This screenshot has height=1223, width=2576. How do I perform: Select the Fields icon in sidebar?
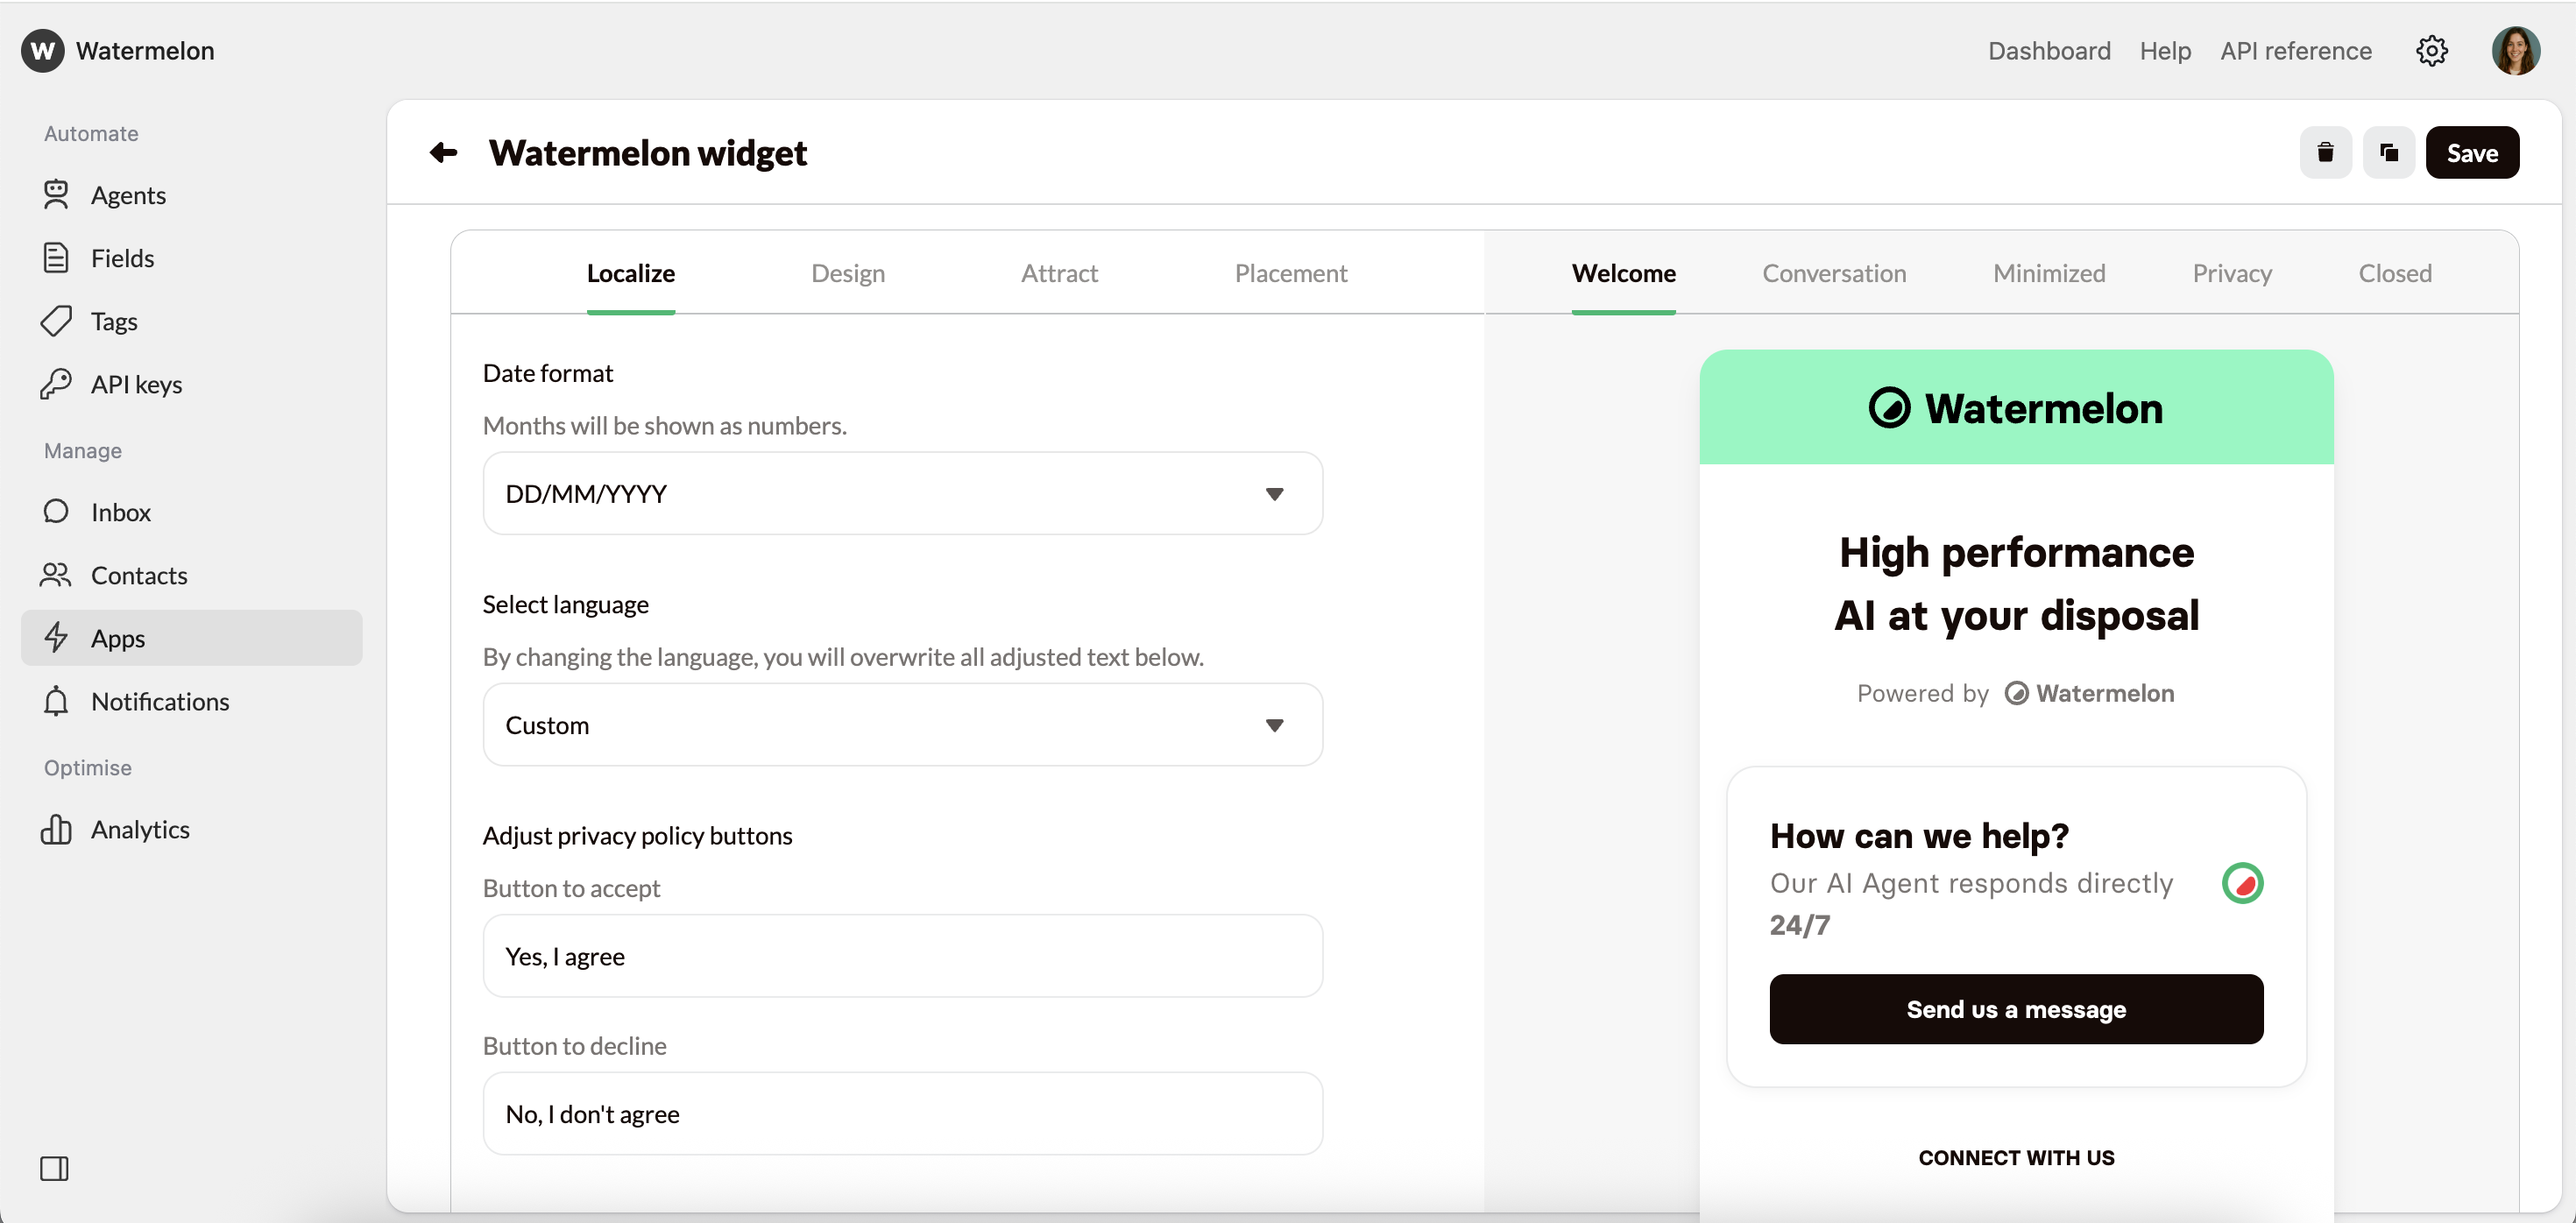click(57, 257)
